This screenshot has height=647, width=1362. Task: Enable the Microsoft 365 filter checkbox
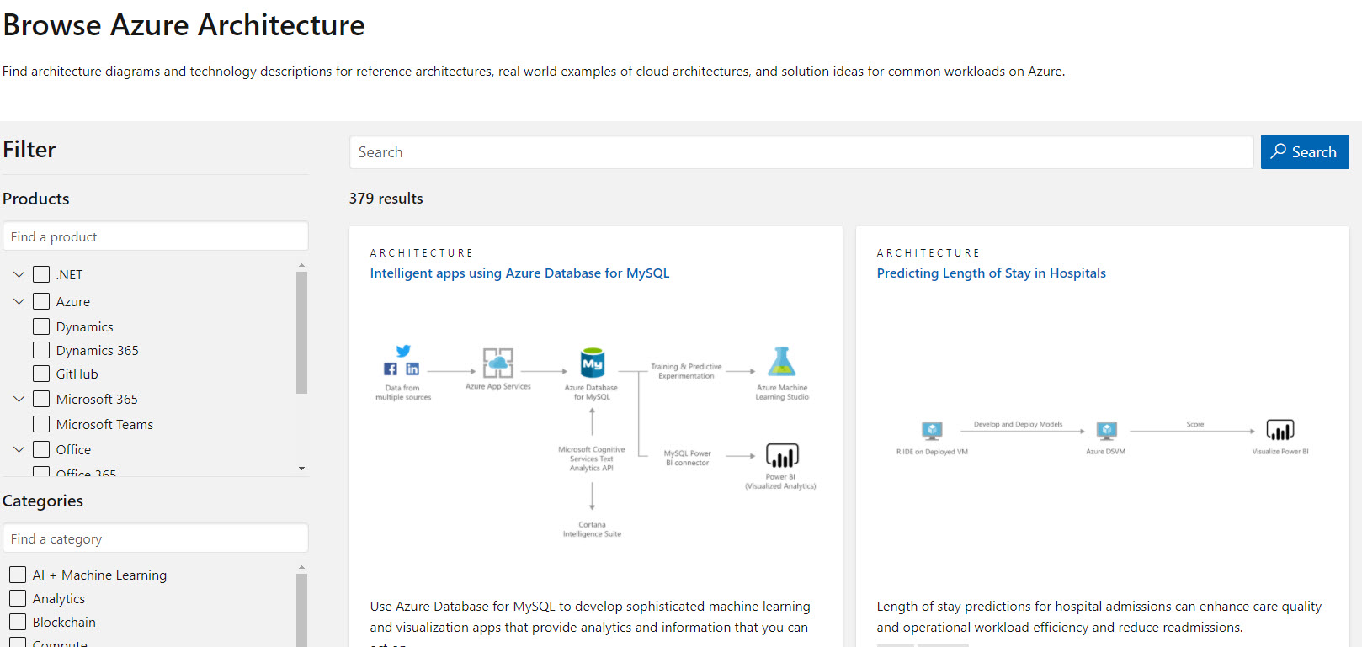coord(41,399)
